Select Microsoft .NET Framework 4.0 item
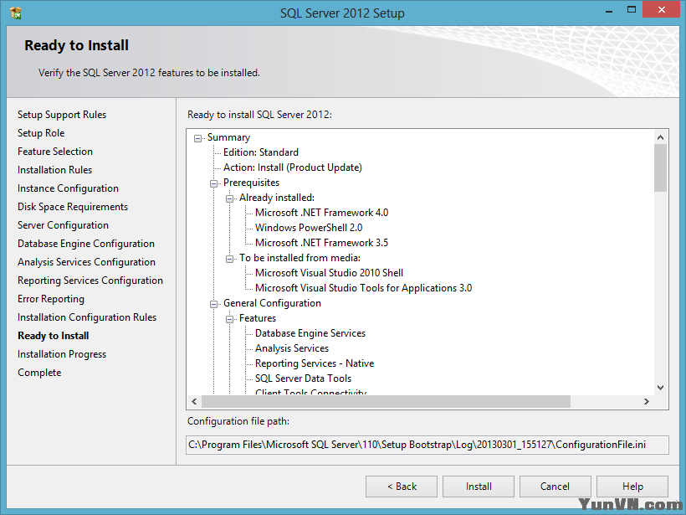This screenshot has width=686, height=515. pyautogui.click(x=321, y=213)
